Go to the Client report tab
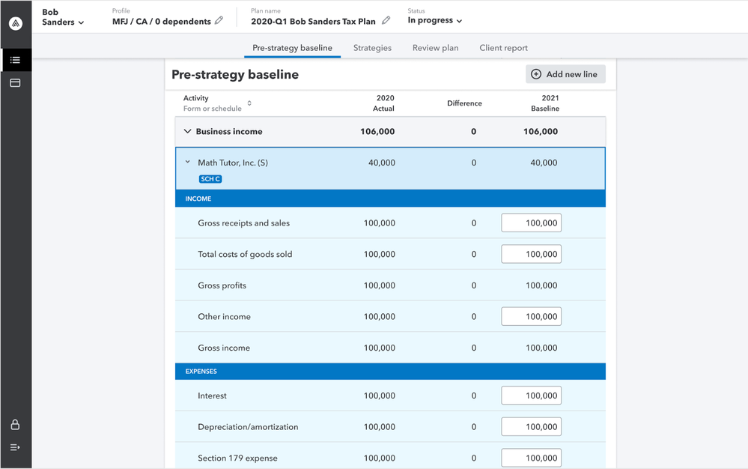748x469 pixels. coord(503,48)
